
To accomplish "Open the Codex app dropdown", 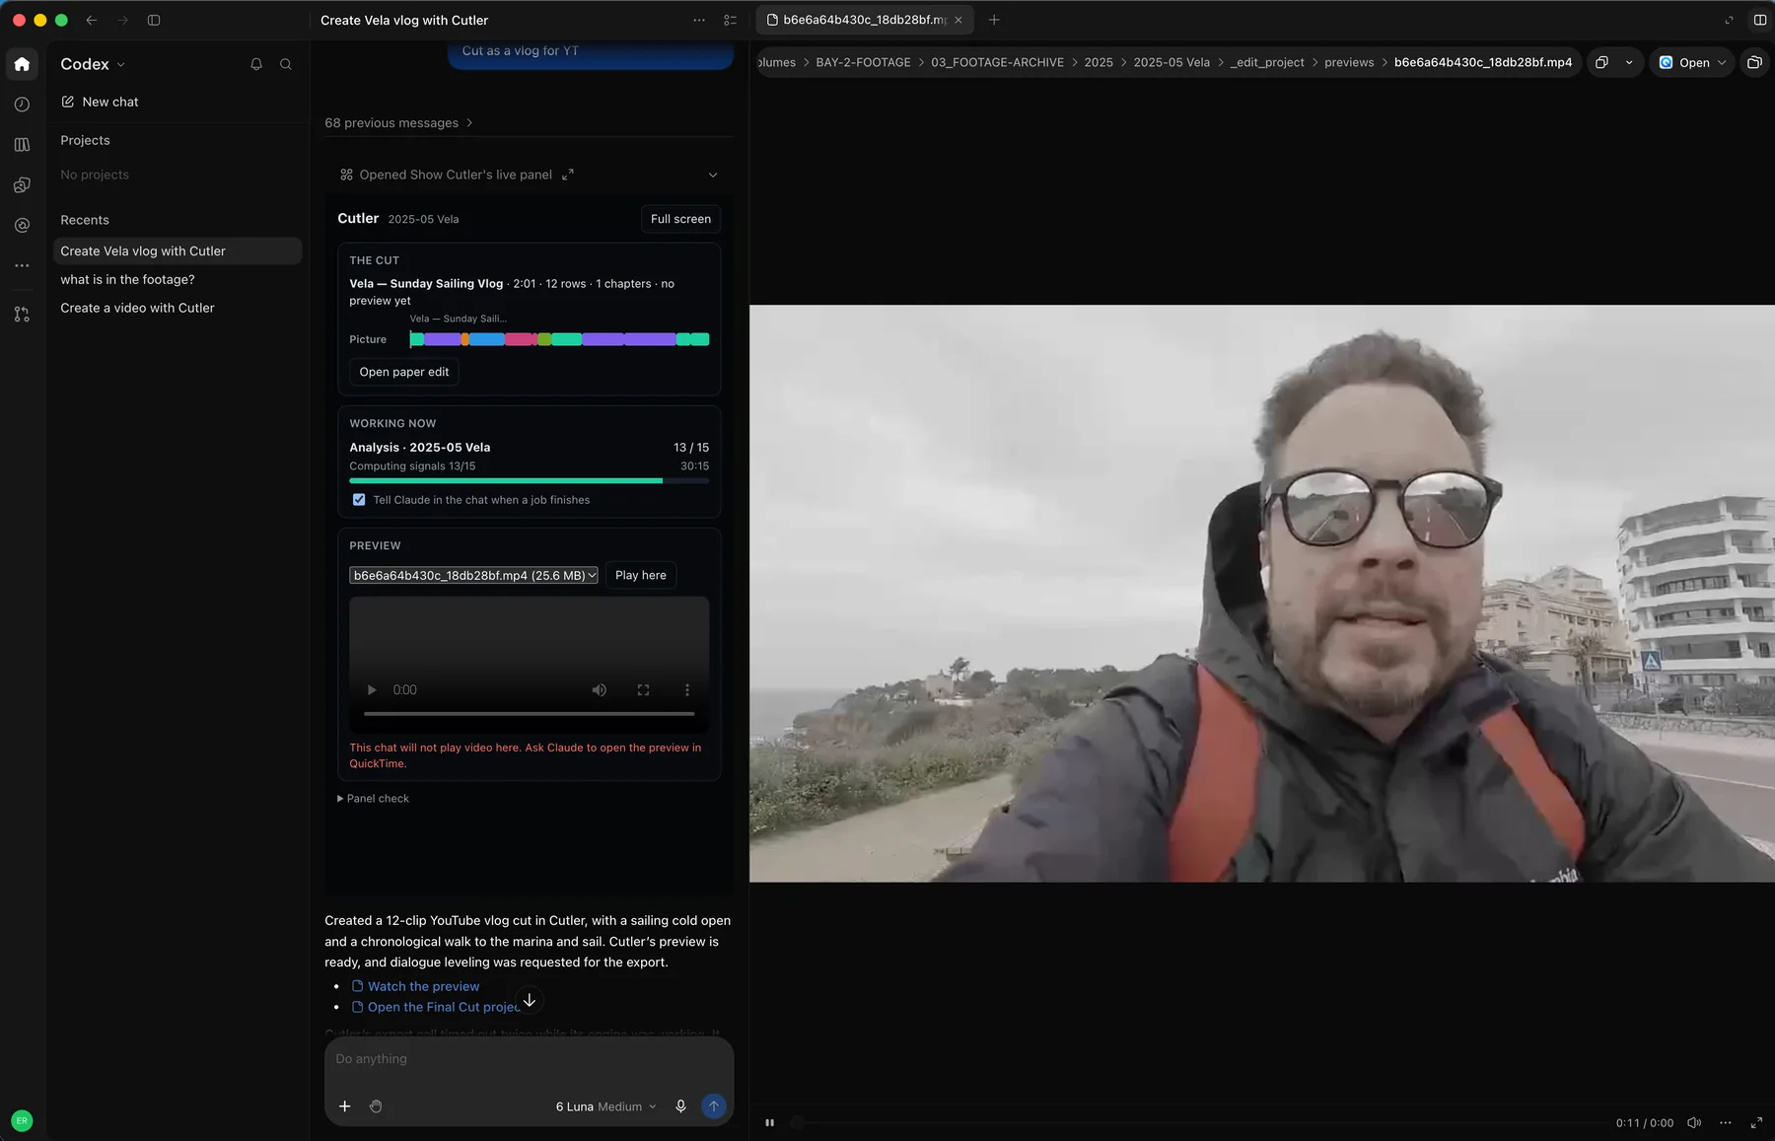I will pyautogui.click(x=93, y=64).
